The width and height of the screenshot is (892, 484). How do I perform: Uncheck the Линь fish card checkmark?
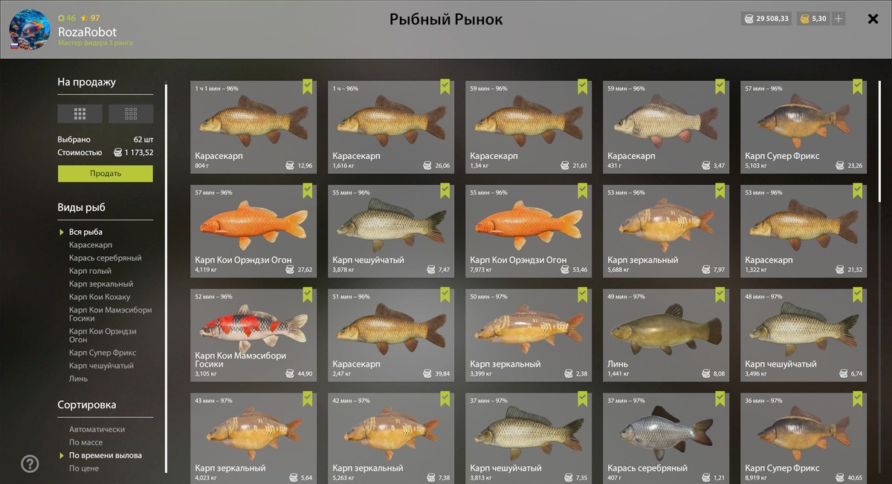720,295
